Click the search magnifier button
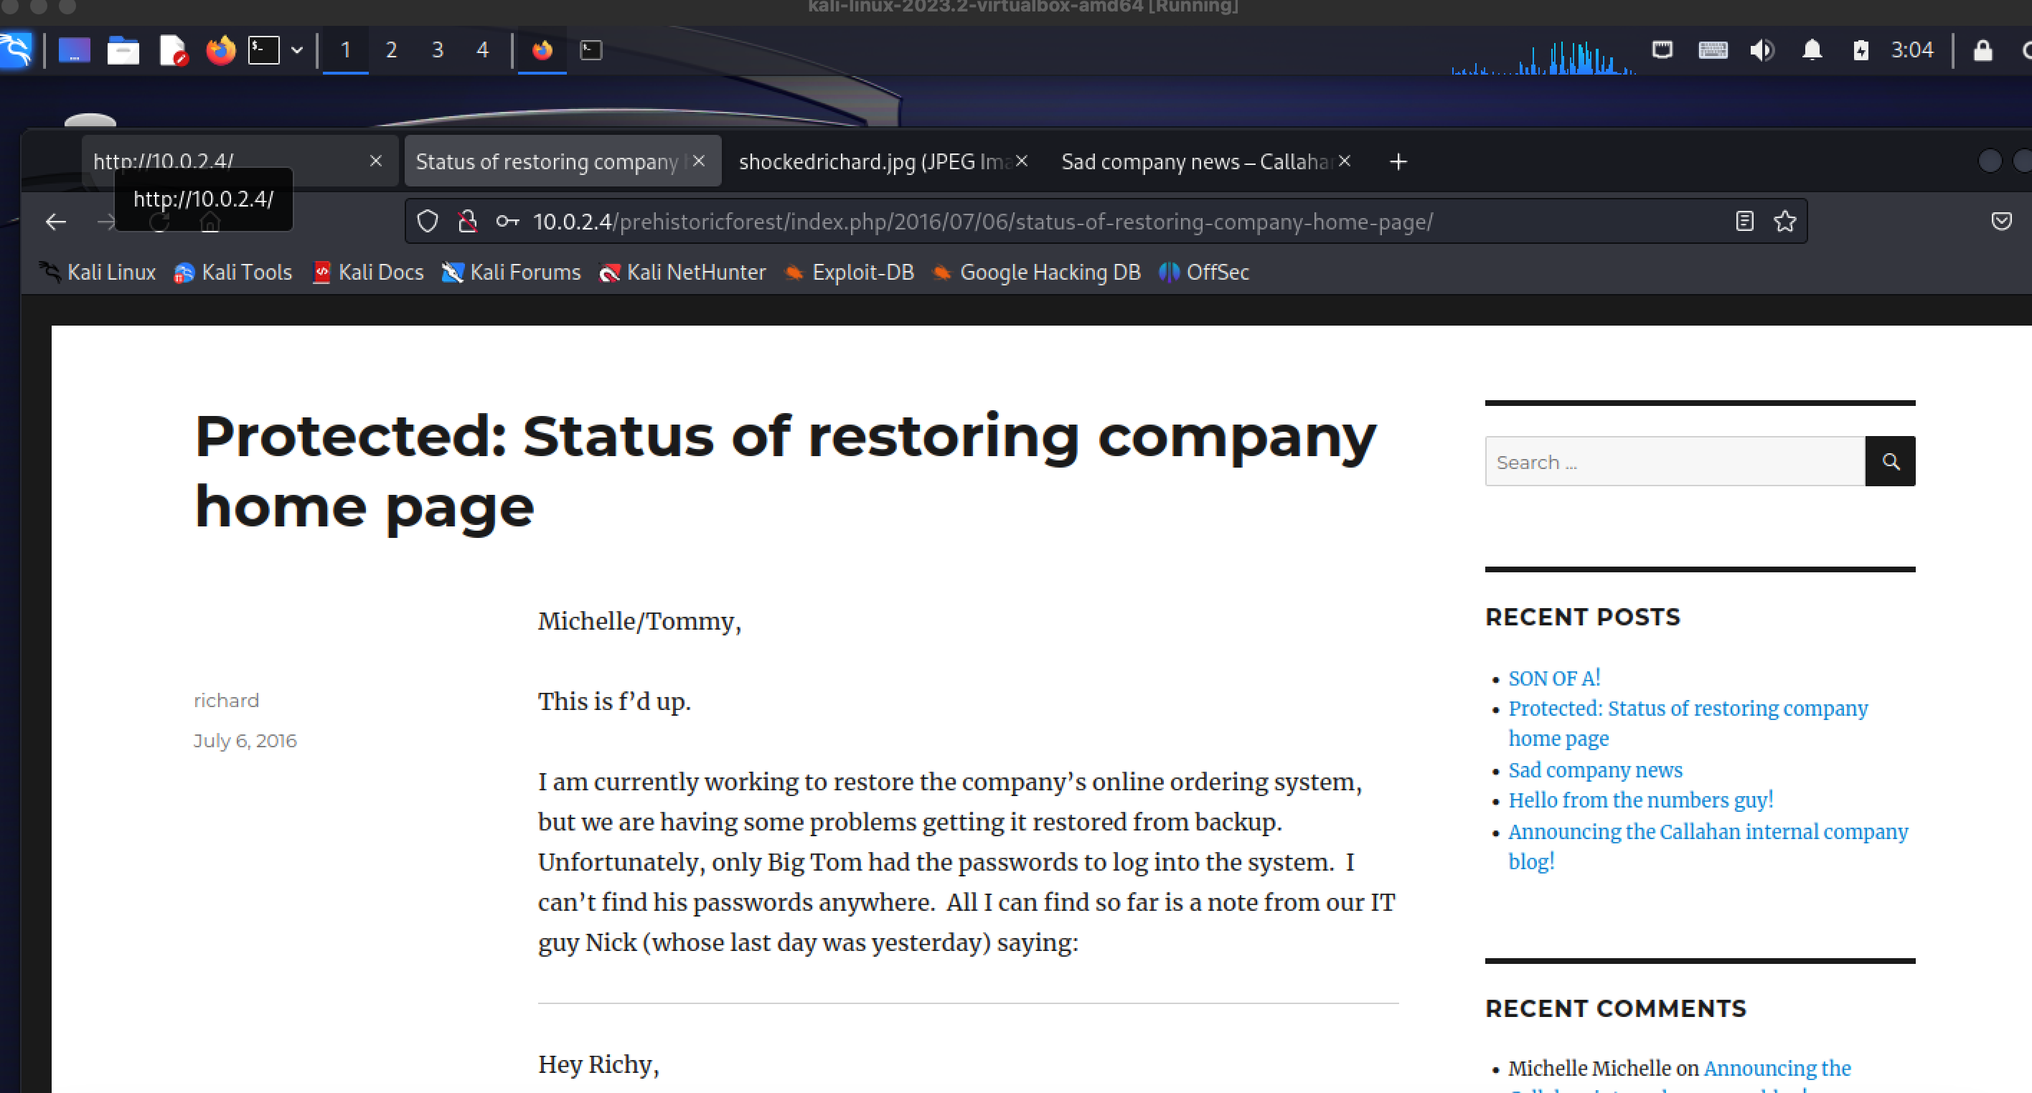The height and width of the screenshot is (1093, 2032). [x=1890, y=461]
